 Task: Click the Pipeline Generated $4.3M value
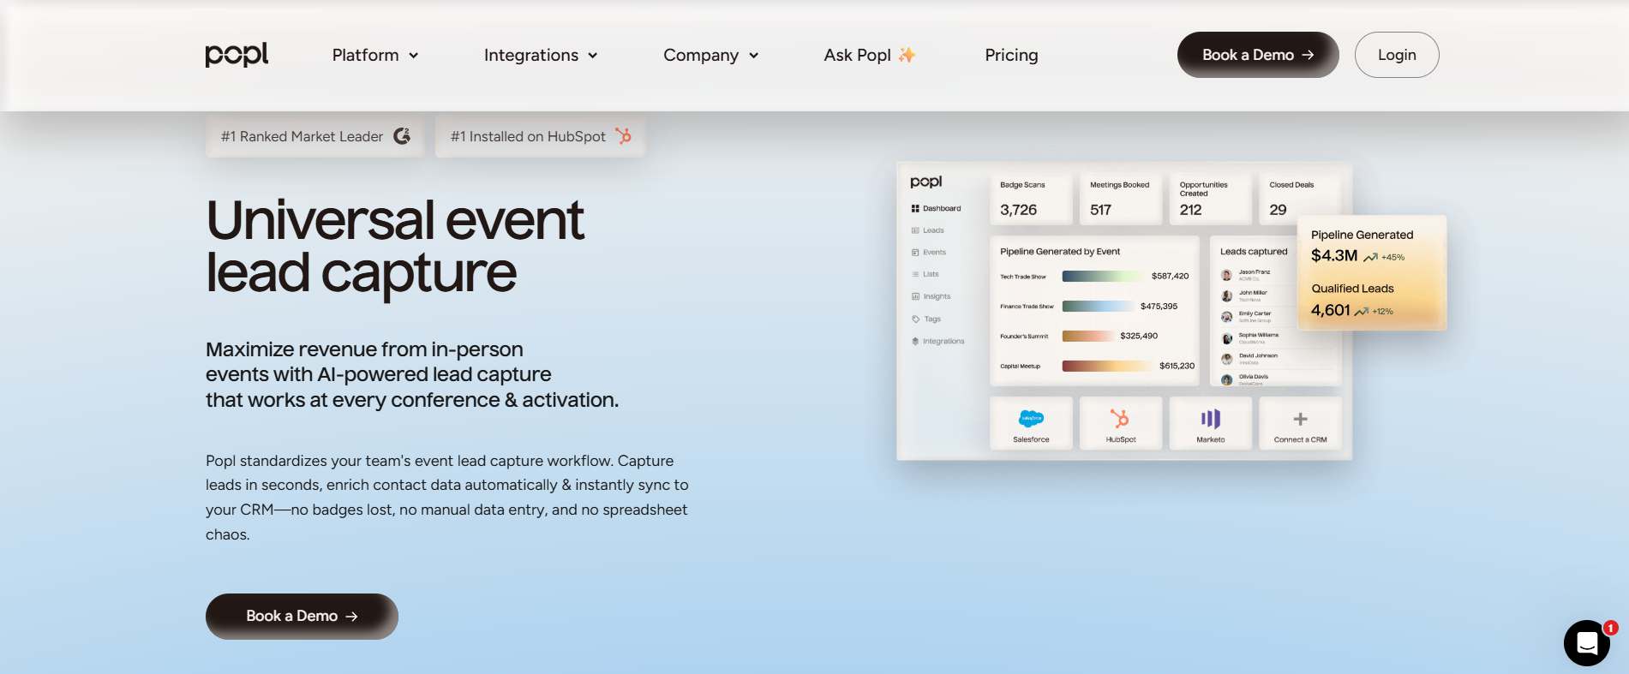pyautogui.click(x=1334, y=255)
